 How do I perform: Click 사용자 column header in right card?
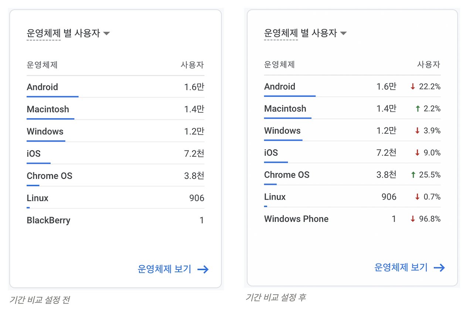(x=429, y=64)
